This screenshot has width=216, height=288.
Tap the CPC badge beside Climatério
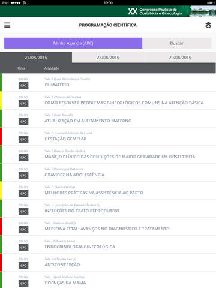[x=23, y=85]
